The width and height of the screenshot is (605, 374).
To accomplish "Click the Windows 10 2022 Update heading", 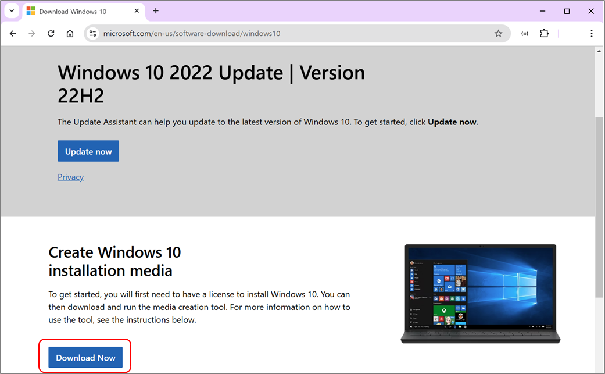I will click(212, 84).
